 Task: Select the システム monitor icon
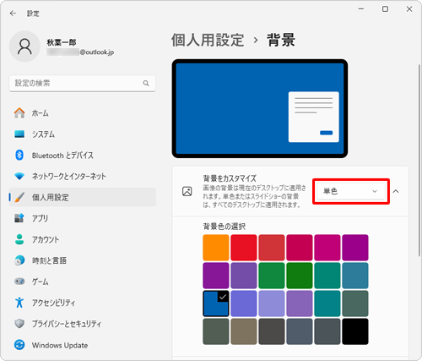(x=19, y=134)
